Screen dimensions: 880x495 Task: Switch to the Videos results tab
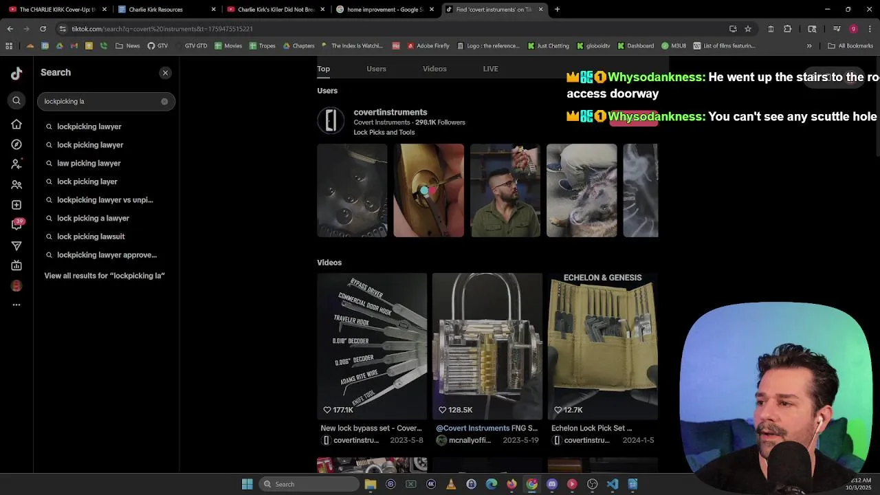pos(434,69)
